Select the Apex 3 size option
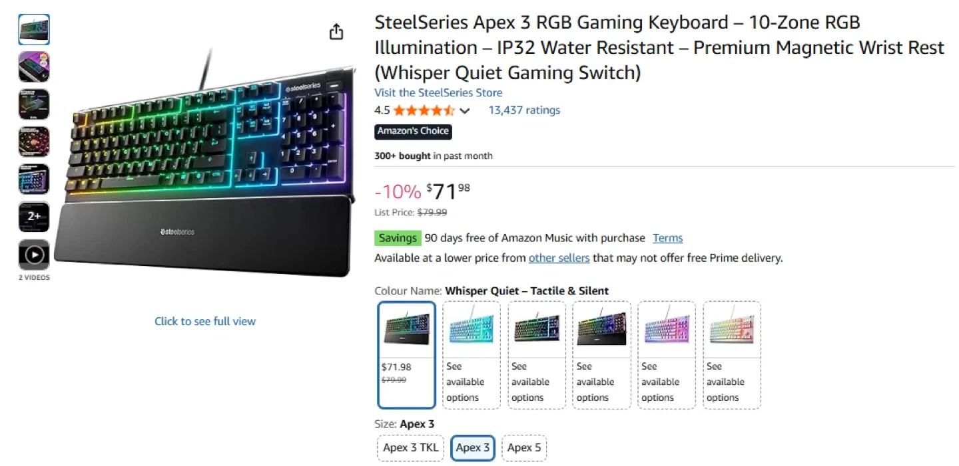Image resolution: width=959 pixels, height=466 pixels. 473,447
